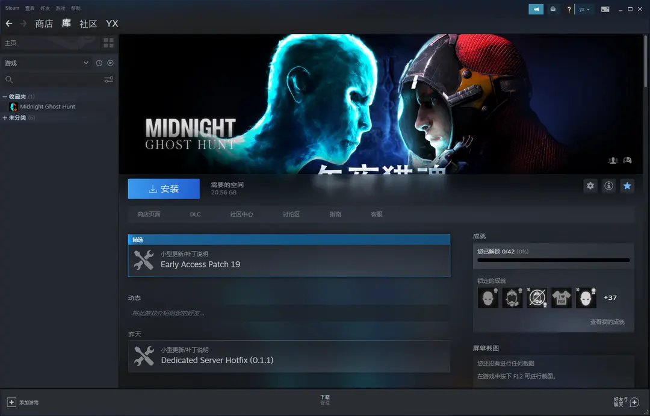Click the achievements progress bar
The height and width of the screenshot is (416, 650).
coord(554,260)
